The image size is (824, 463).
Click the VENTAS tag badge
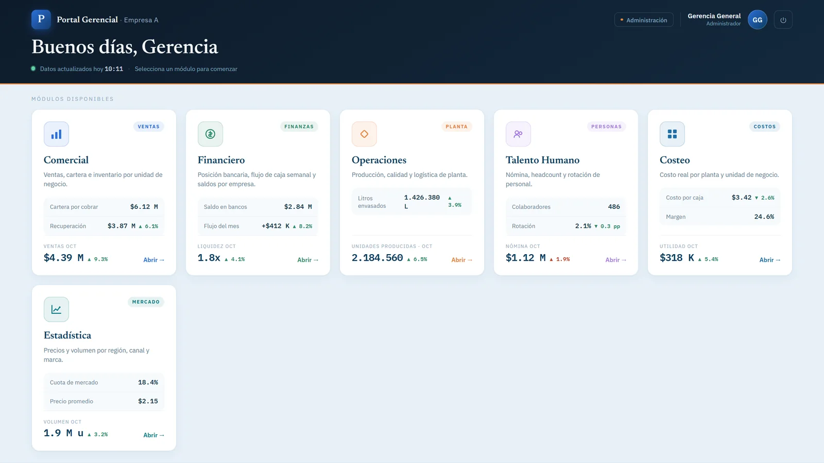pyautogui.click(x=148, y=127)
